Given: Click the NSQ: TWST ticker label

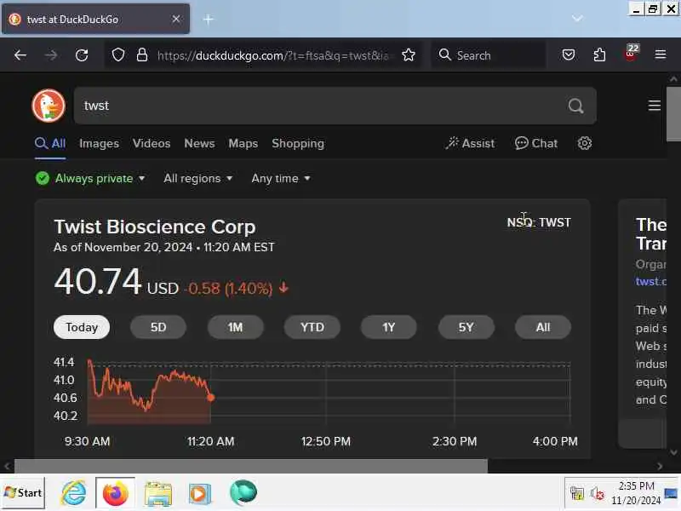Looking at the screenshot, I should pos(539,222).
